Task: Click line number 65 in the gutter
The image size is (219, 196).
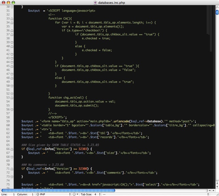Action: (8, 145)
